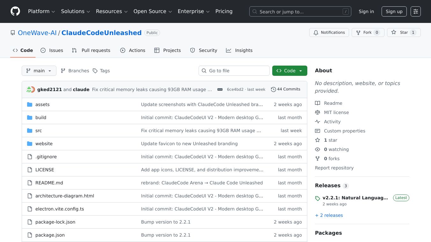This screenshot has width=431, height=242.
Task: Expand the main branch selector
Action: [39, 71]
